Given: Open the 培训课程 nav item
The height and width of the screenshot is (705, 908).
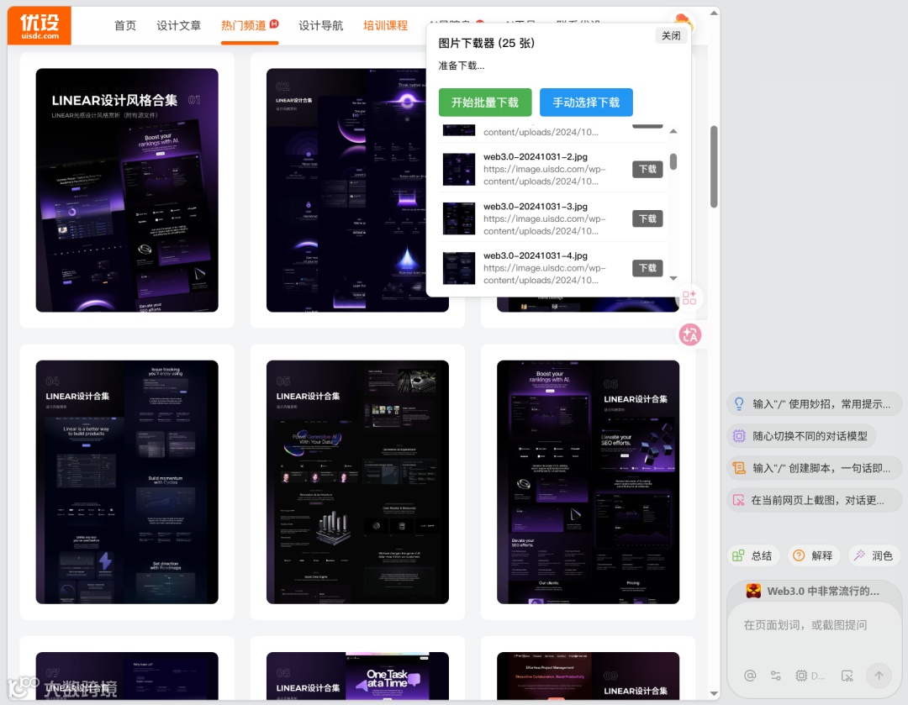Looking at the screenshot, I should click(x=386, y=25).
